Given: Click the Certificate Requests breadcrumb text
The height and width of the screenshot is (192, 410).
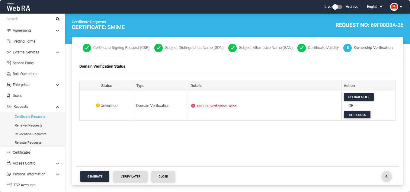Looking at the screenshot, I should click(89, 22).
